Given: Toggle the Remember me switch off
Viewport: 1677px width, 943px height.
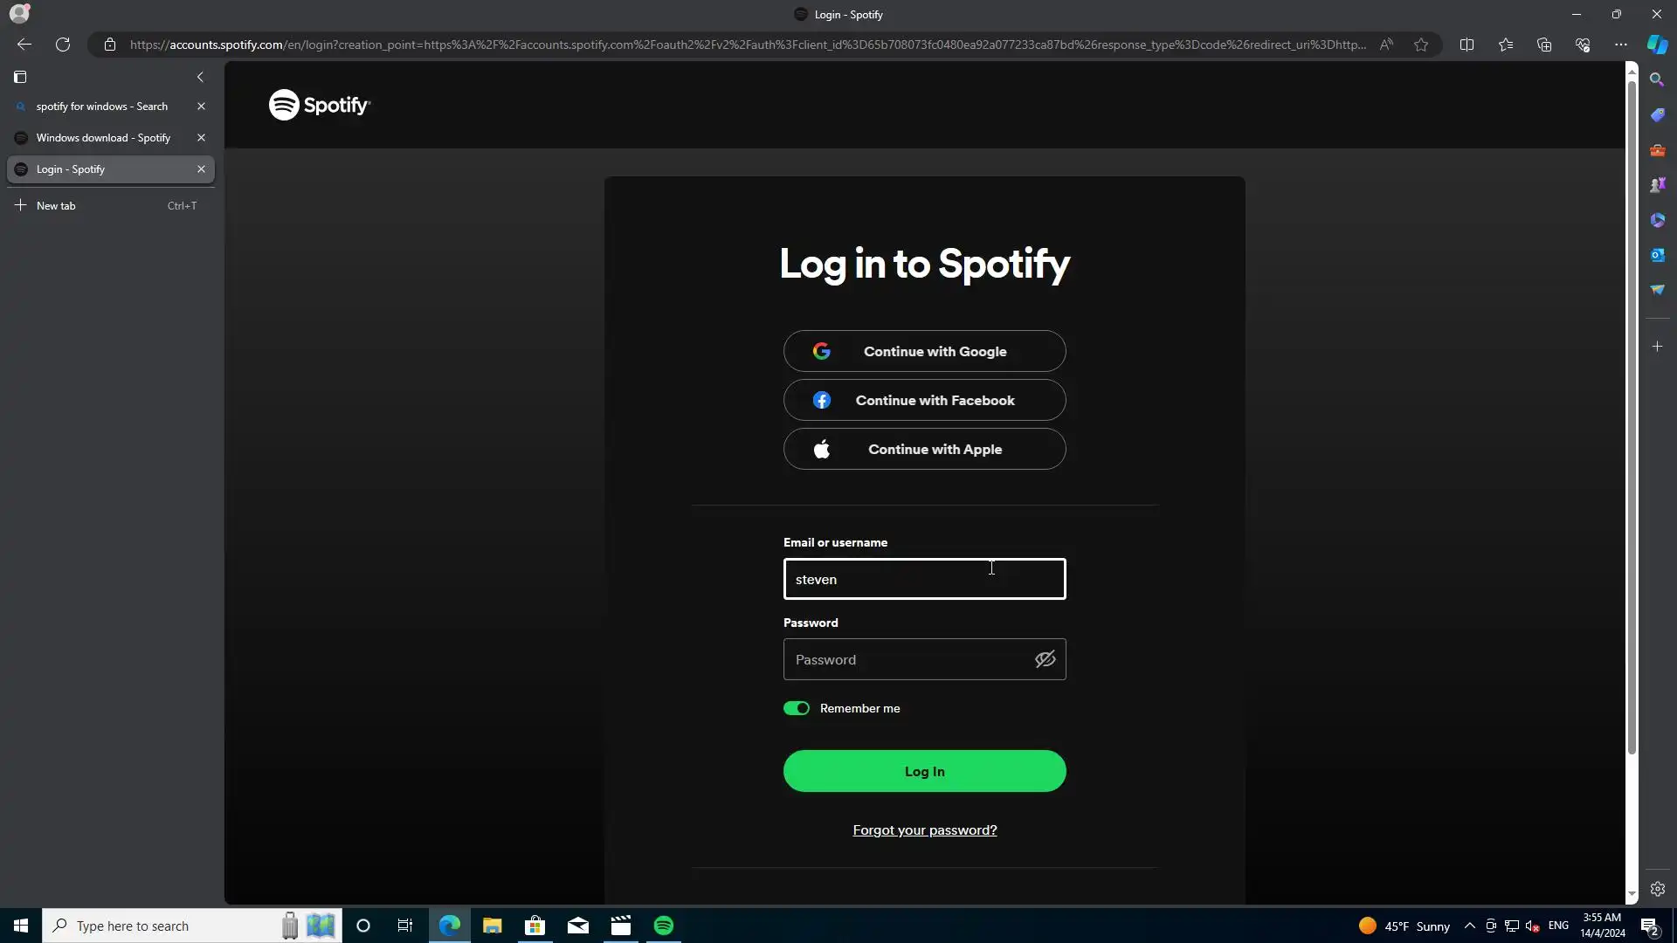Looking at the screenshot, I should 797,708.
